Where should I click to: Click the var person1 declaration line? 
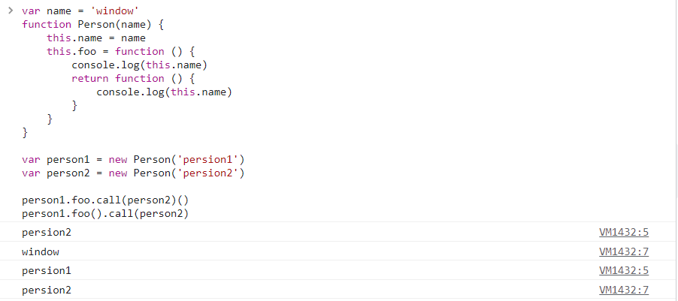pyautogui.click(x=133, y=160)
